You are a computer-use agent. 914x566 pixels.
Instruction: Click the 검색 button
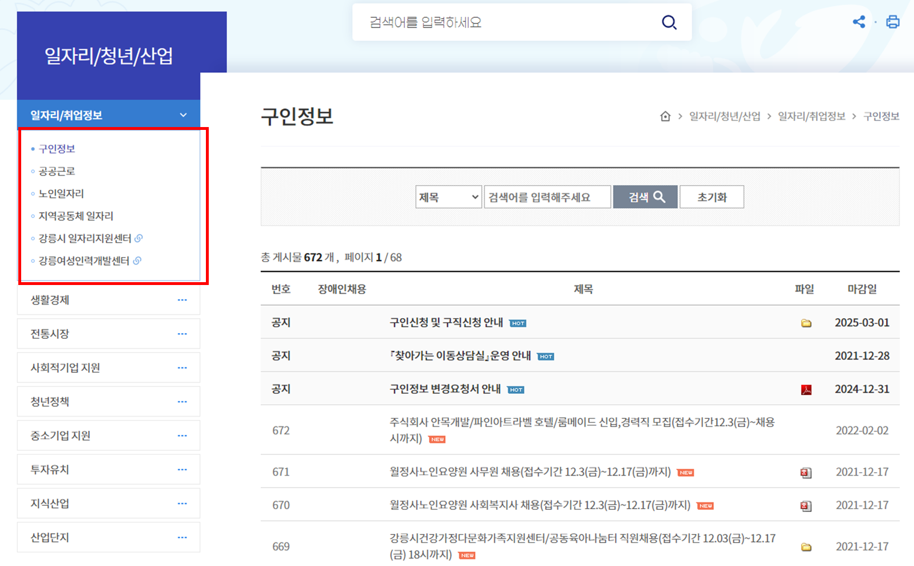(645, 197)
